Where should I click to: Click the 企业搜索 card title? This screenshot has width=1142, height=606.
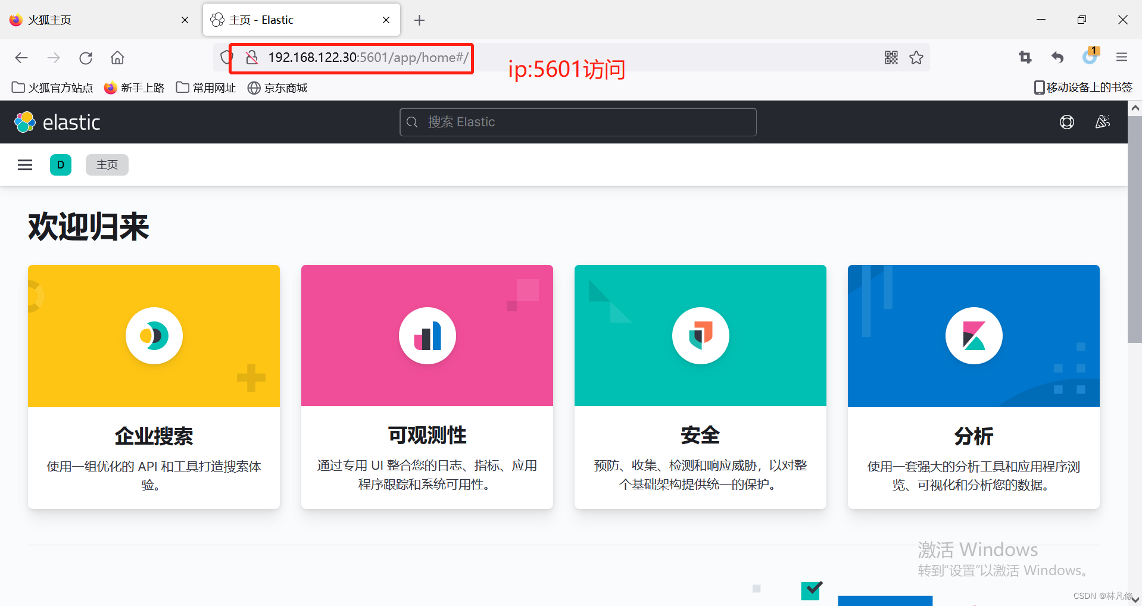[x=154, y=436]
